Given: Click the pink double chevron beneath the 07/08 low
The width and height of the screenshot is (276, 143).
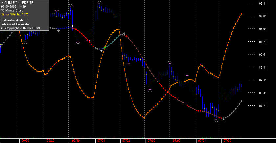Looking at the screenshot, I should (x=216, y=120).
